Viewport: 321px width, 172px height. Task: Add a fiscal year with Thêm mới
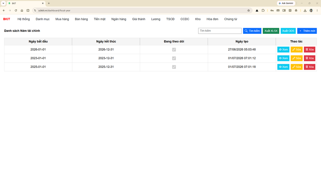(307, 31)
